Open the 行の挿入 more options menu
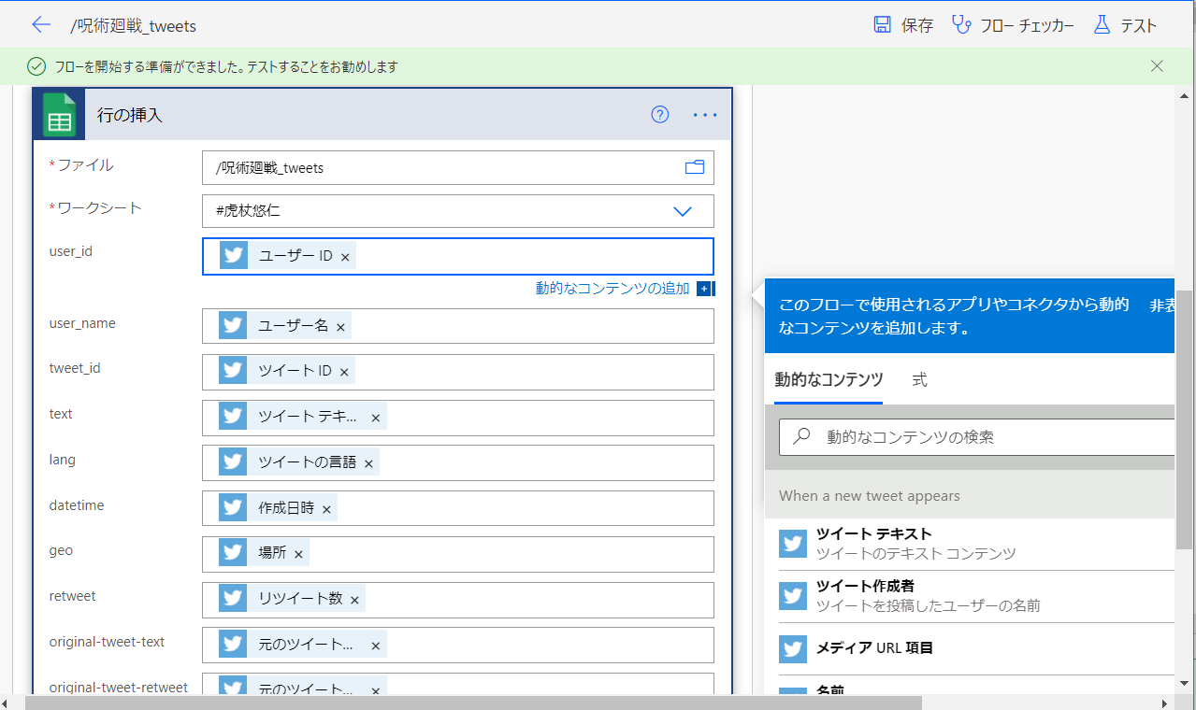The image size is (1196, 710). 705,115
